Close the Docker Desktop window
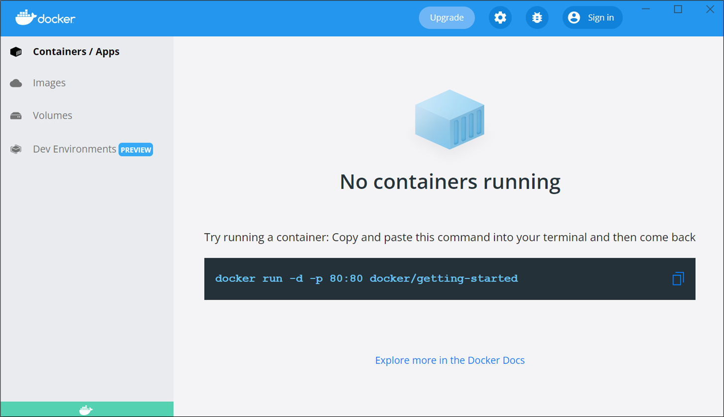 (x=710, y=9)
